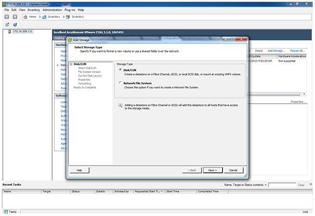Sort tasks by Target column header
This screenshot has width=315, height=216.
(x=55, y=192)
